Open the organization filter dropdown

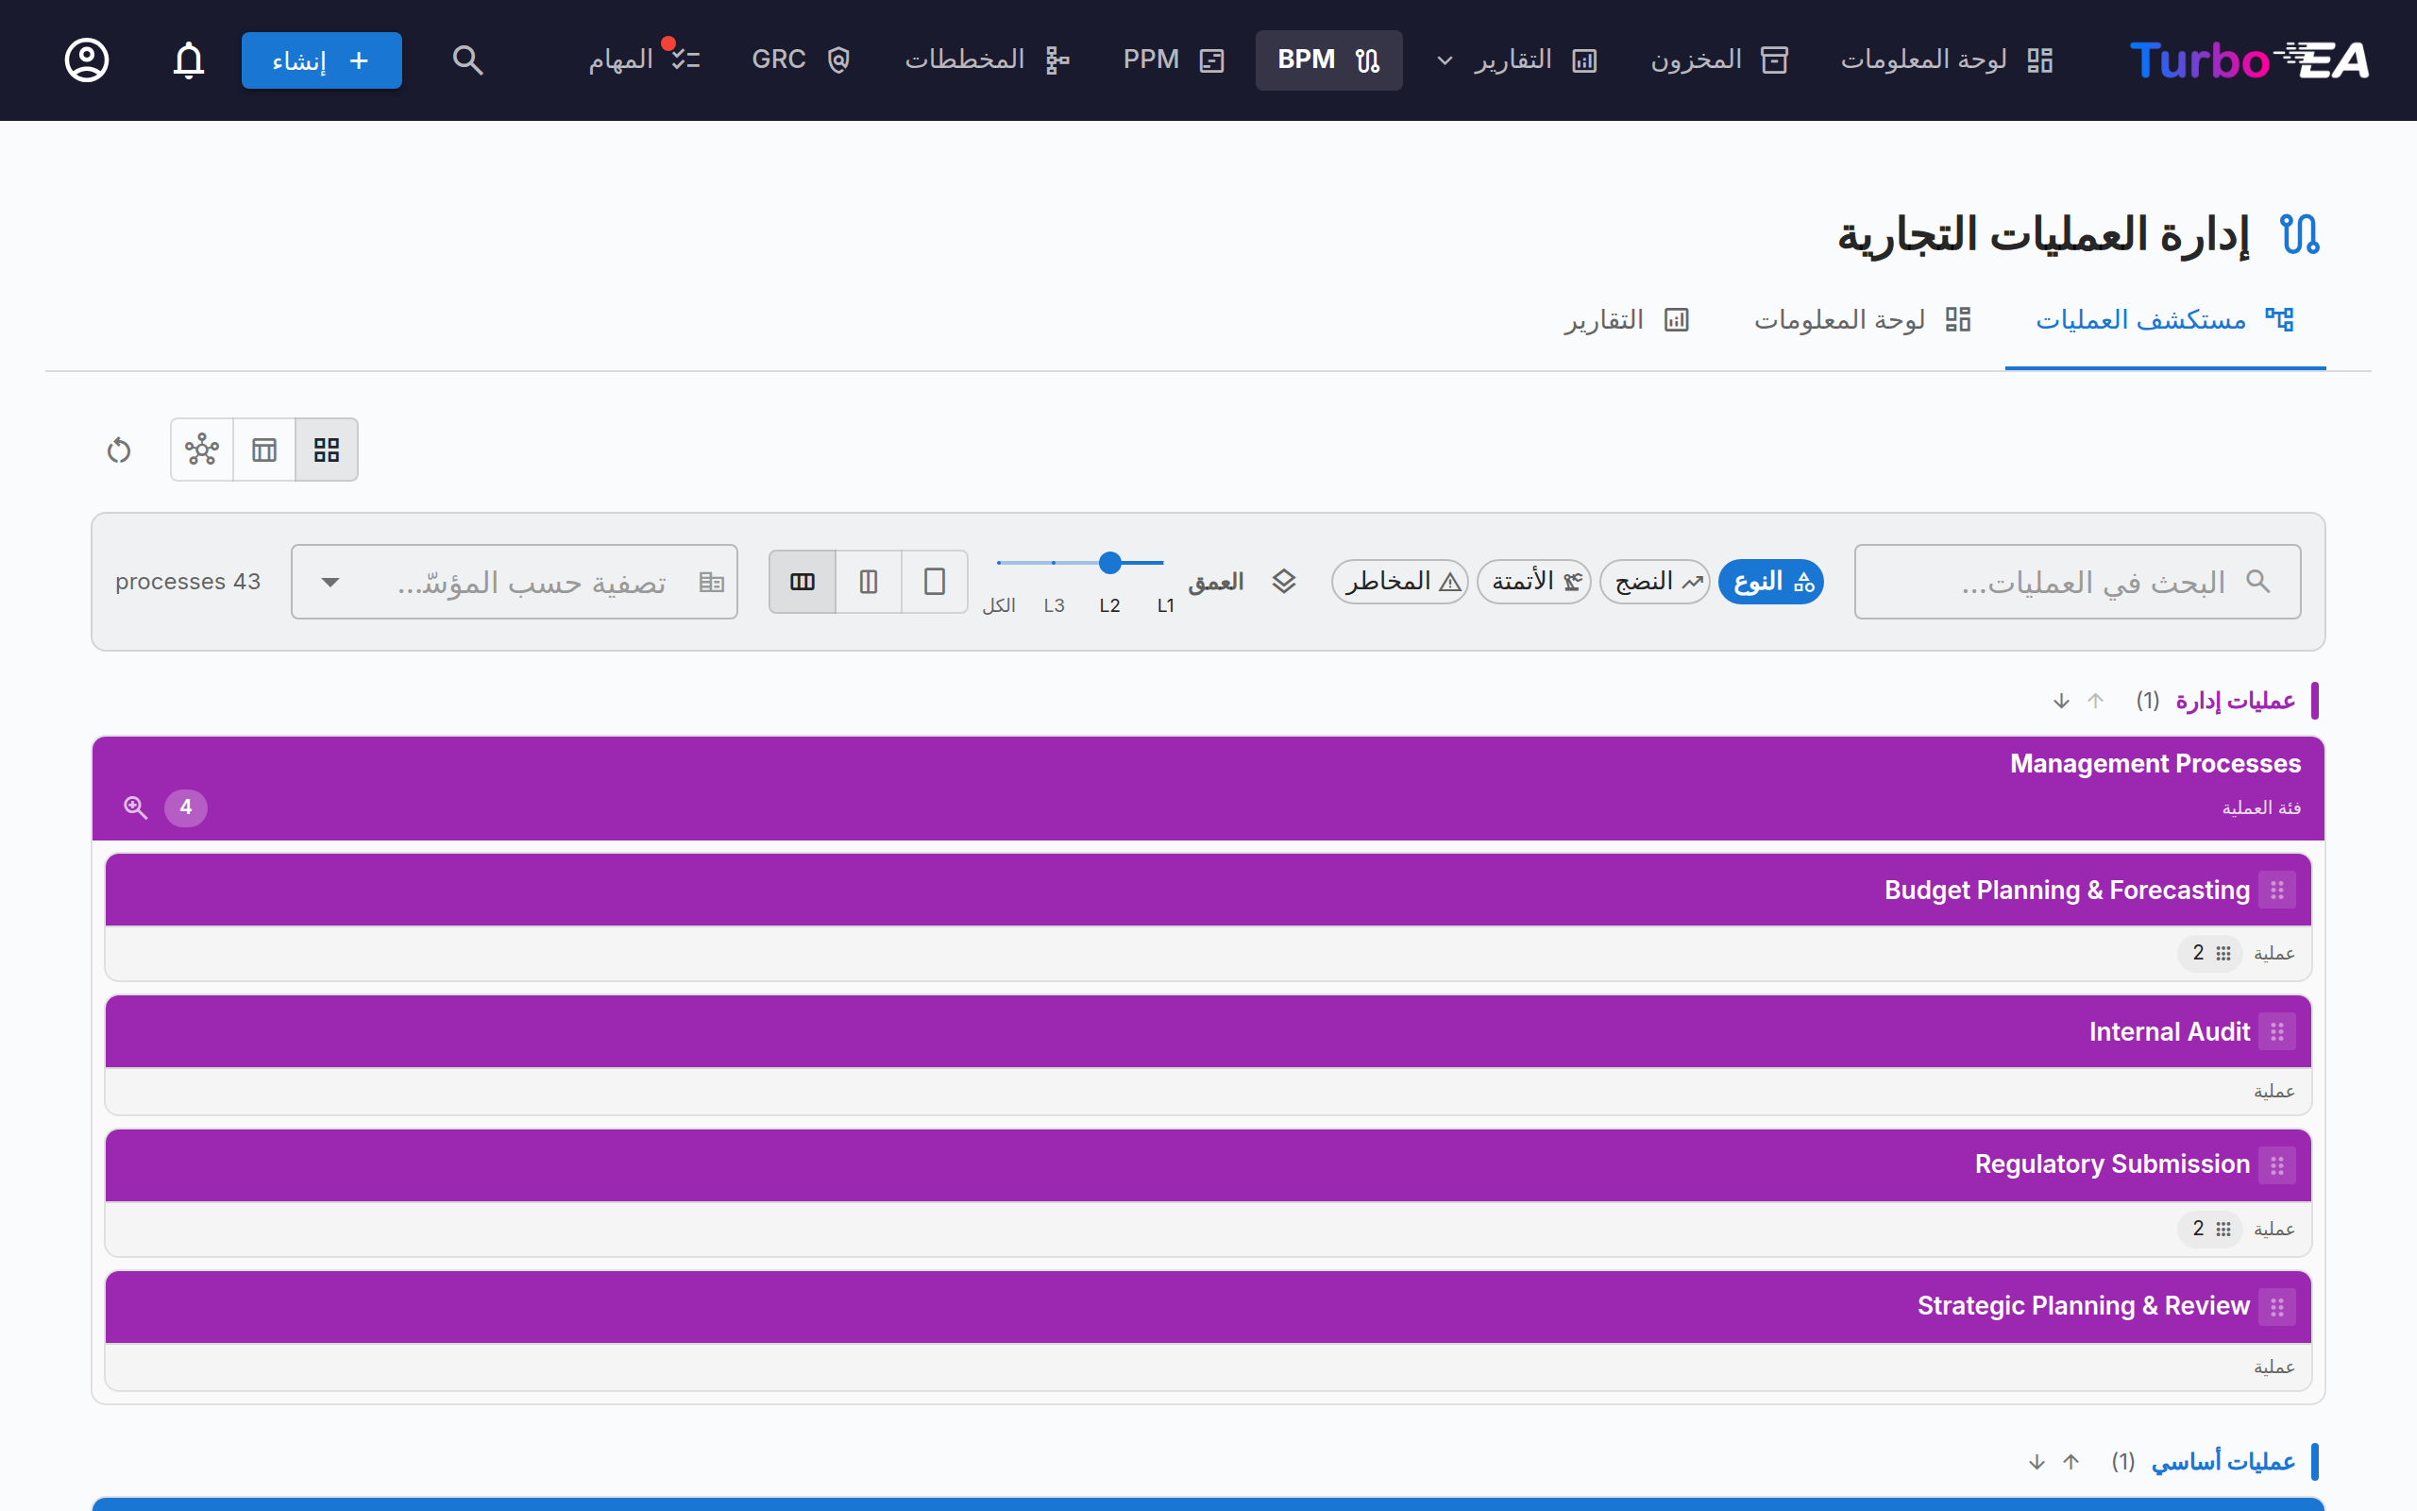coord(515,582)
